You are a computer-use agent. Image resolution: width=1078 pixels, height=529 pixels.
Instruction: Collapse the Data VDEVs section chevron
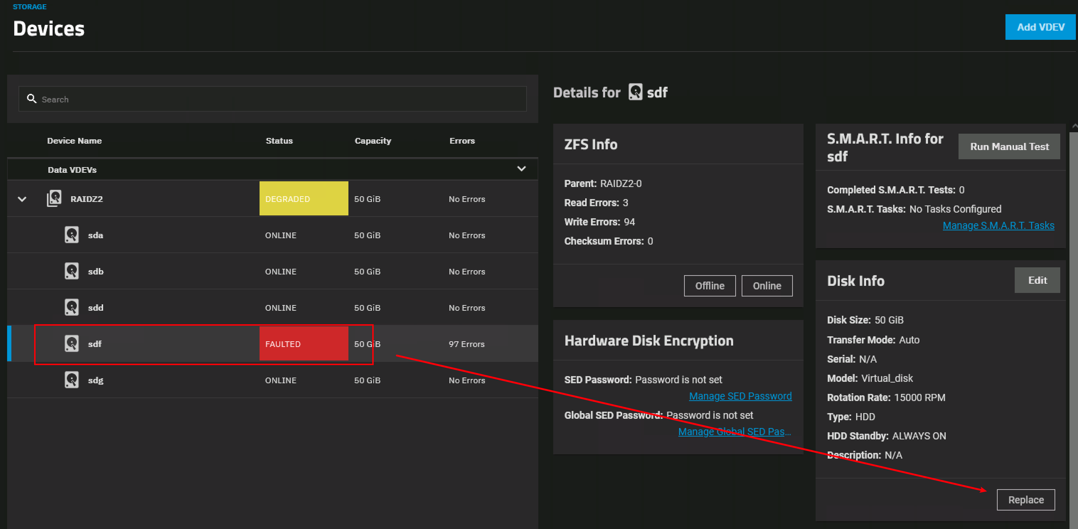pyautogui.click(x=521, y=169)
